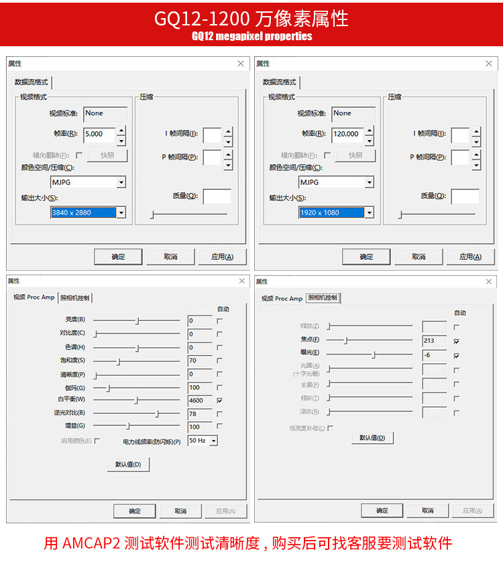Toggle auto checkbox for 对比度(C)
503x564 pixels.
click(x=219, y=334)
